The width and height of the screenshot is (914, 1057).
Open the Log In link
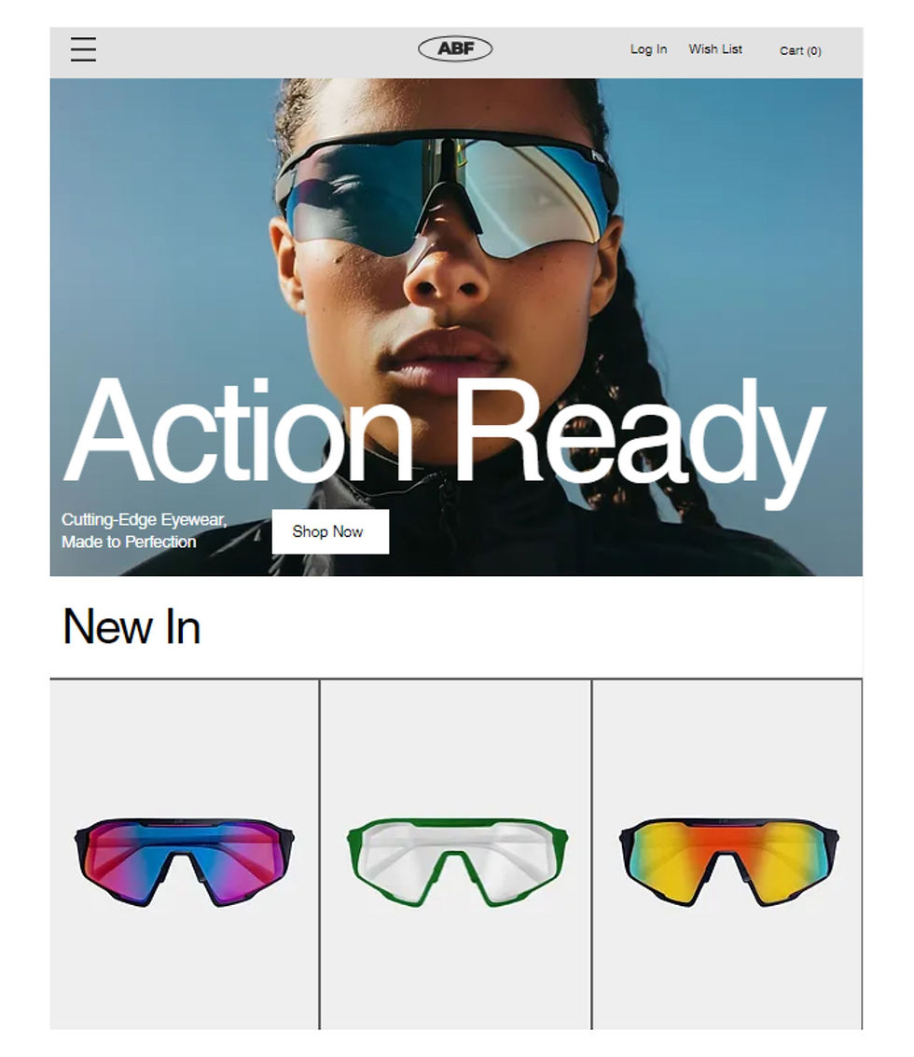pyautogui.click(x=648, y=49)
